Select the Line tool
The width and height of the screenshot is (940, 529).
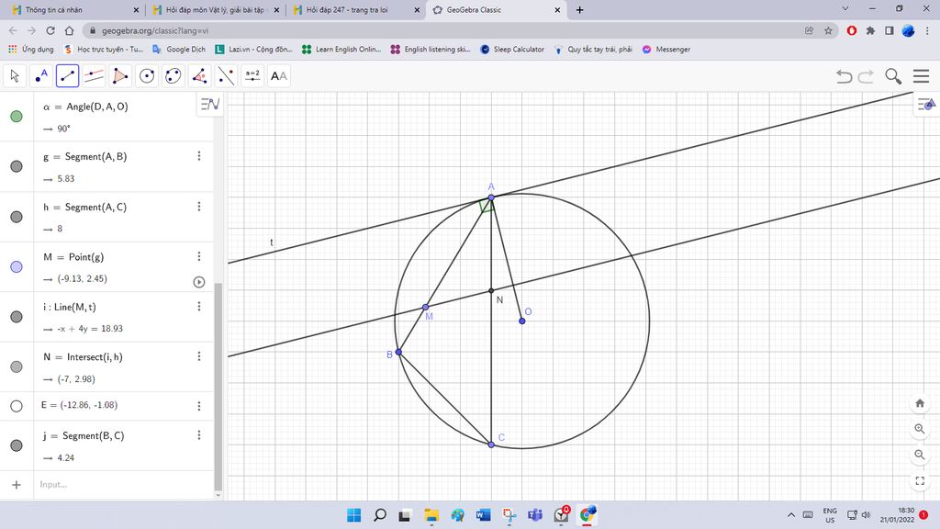(68, 76)
